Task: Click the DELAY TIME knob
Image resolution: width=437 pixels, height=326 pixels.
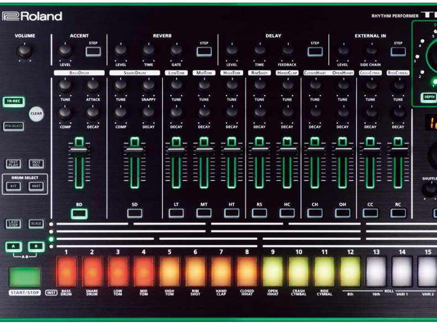Action: click(259, 51)
